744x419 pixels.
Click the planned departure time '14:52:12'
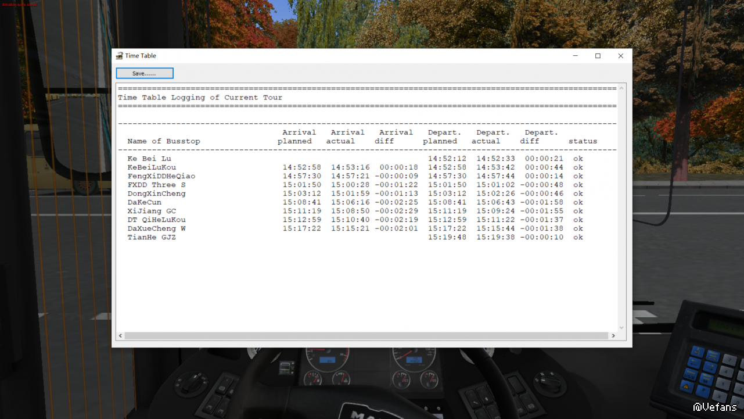447,159
